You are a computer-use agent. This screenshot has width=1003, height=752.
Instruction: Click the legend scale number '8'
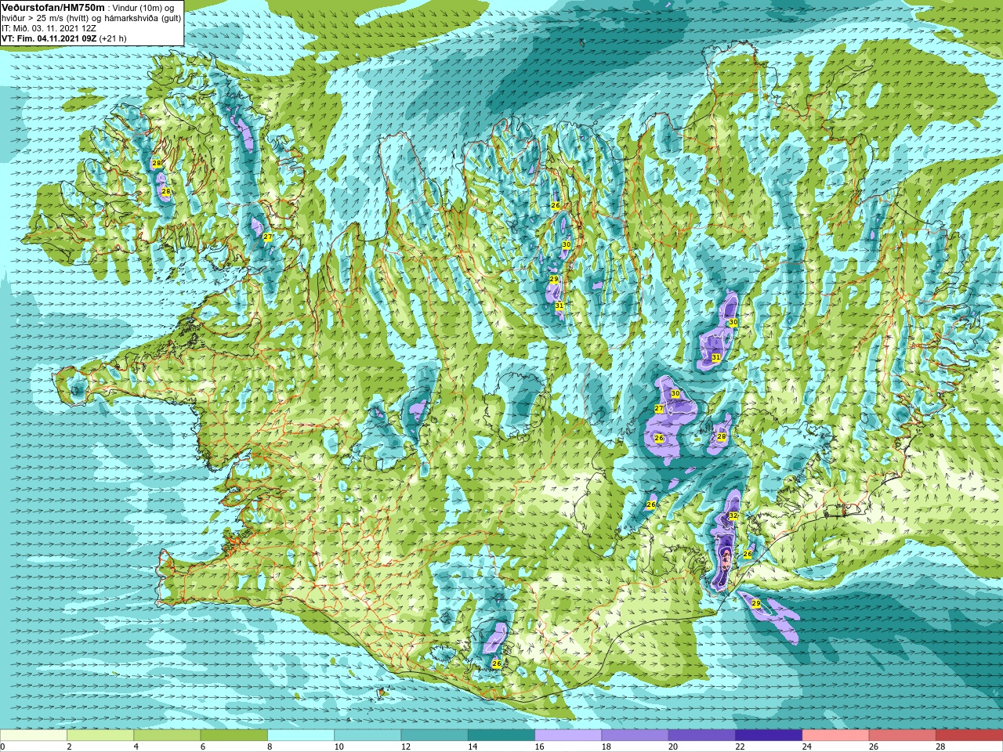point(270,747)
